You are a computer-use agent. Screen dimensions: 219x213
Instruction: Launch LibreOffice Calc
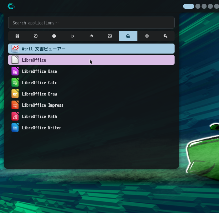(x=91, y=82)
